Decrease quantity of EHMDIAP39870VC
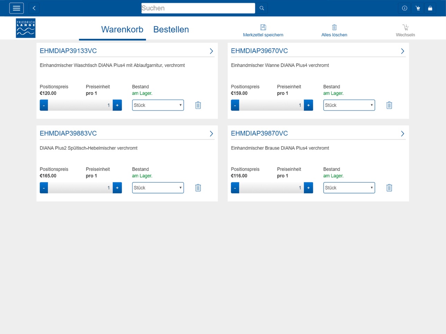The height and width of the screenshot is (334, 446). pyautogui.click(x=235, y=188)
